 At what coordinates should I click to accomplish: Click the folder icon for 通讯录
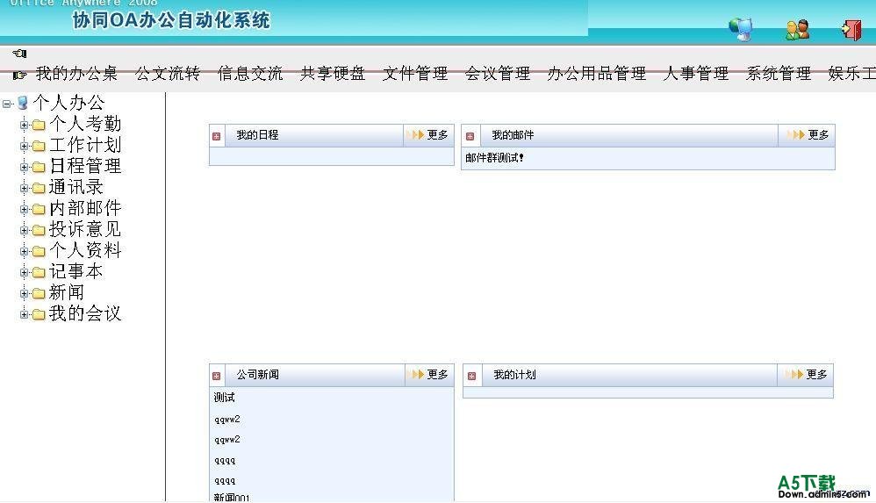39,189
